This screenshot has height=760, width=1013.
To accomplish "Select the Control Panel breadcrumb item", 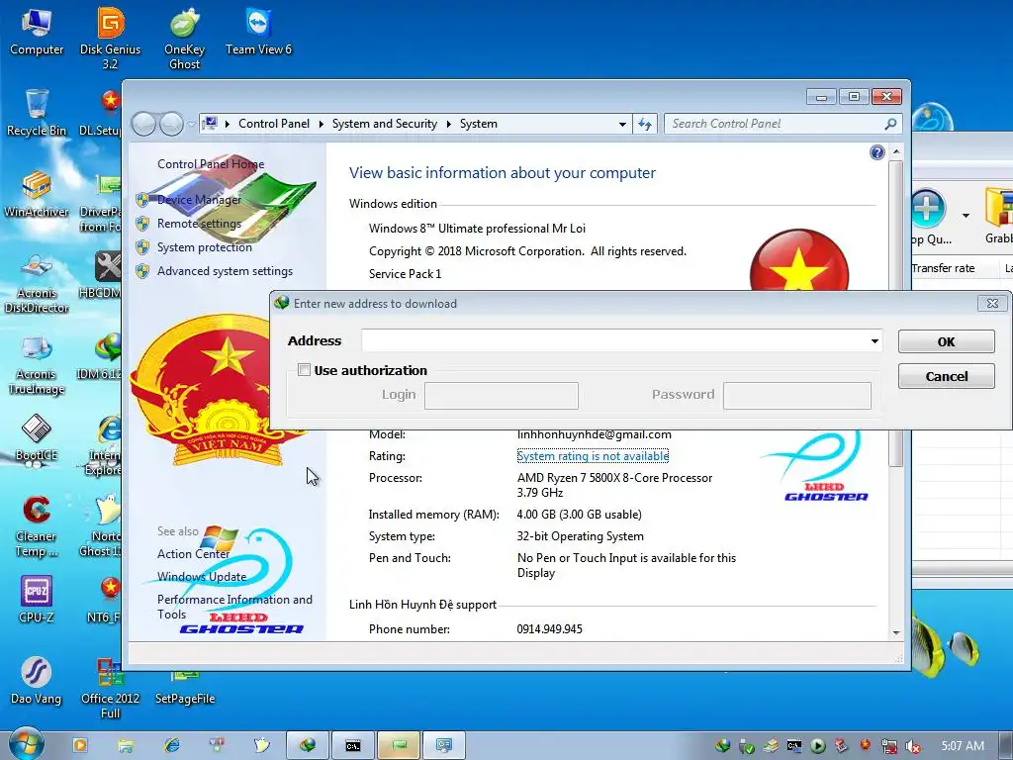I will tap(274, 124).
